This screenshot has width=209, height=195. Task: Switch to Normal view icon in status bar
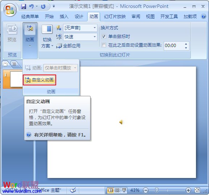tap(110, 190)
